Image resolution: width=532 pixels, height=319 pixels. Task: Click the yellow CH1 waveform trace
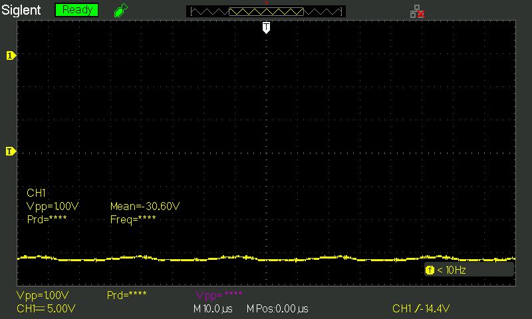(x=266, y=259)
